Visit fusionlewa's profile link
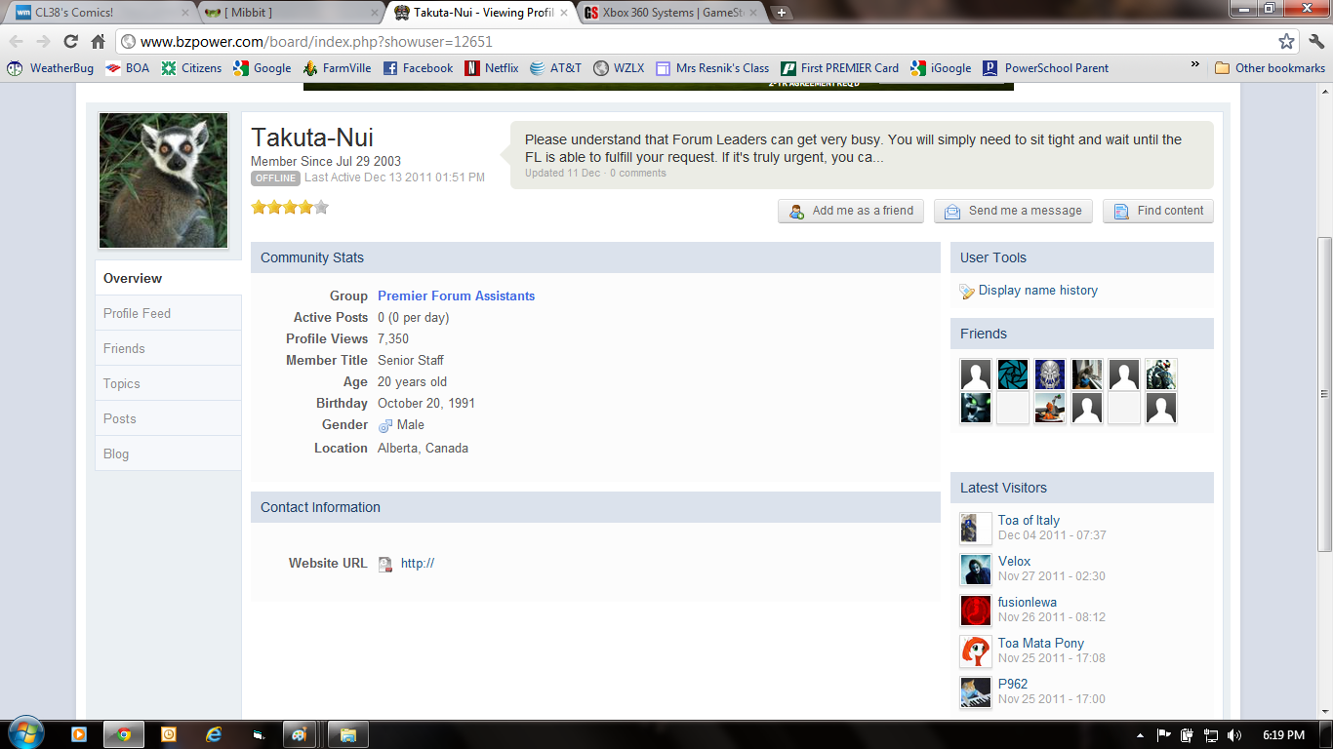1333x749 pixels. tap(1028, 602)
